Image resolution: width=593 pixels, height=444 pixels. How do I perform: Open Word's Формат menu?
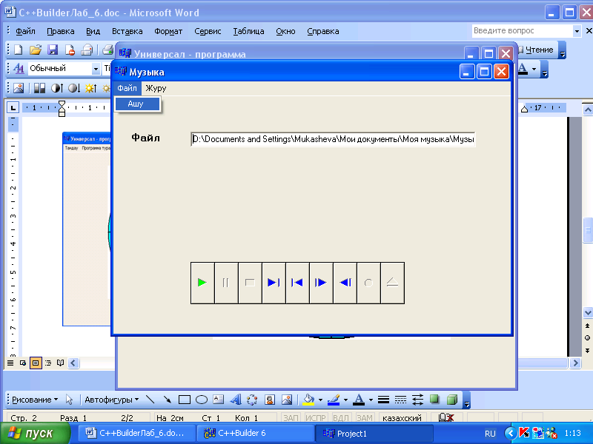click(x=168, y=31)
